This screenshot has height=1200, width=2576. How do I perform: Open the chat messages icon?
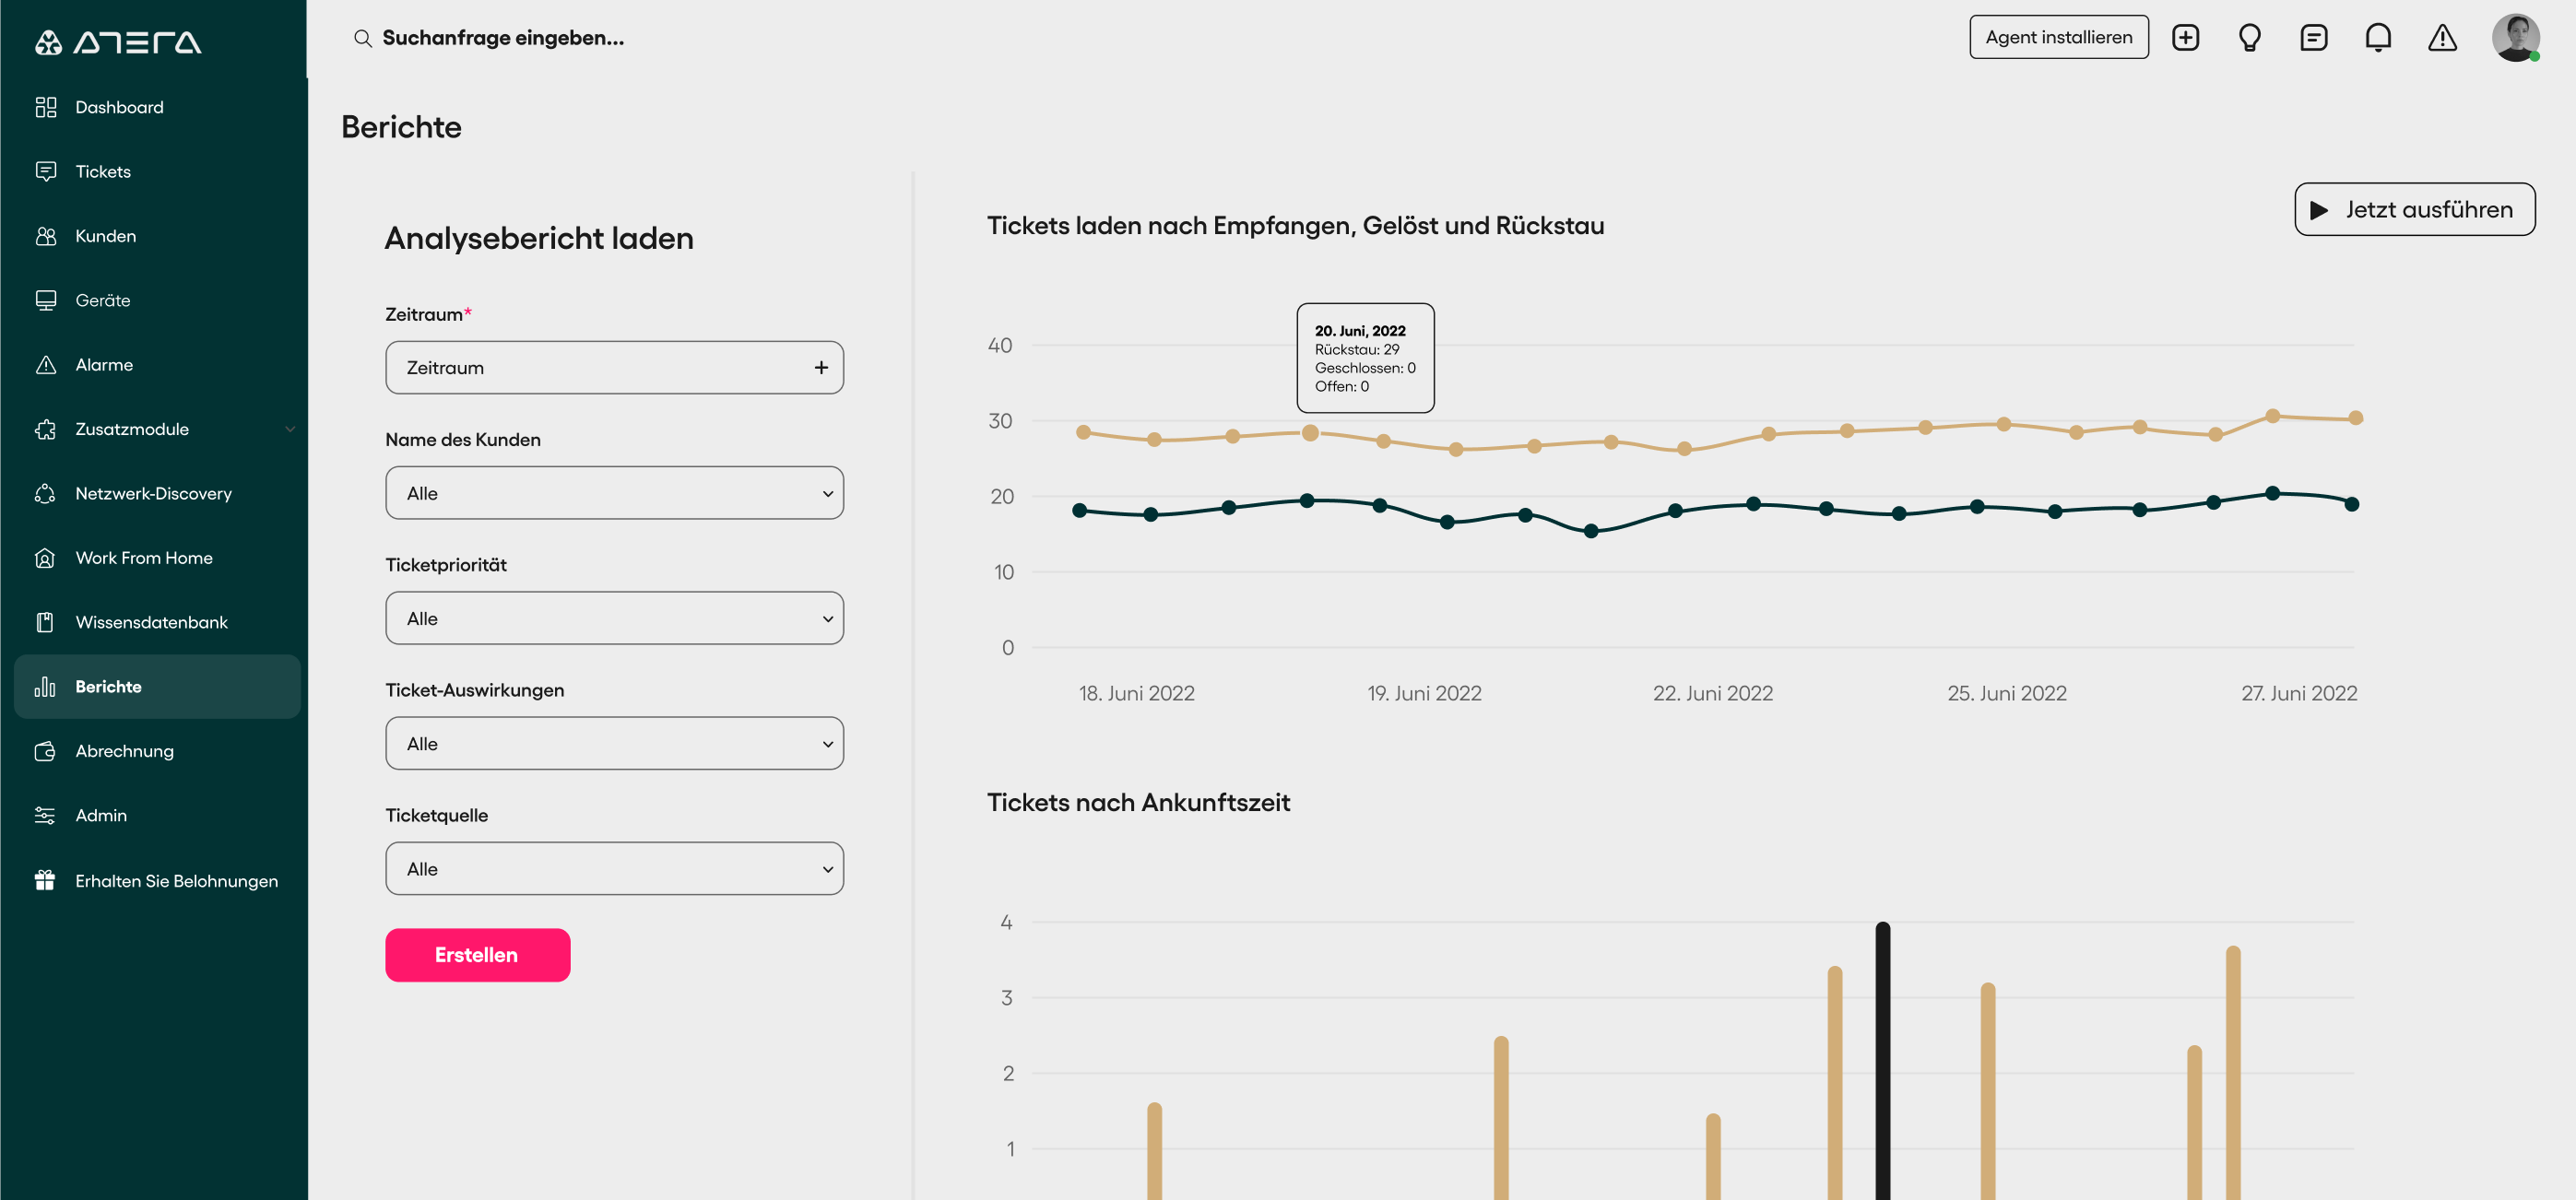2314,37
